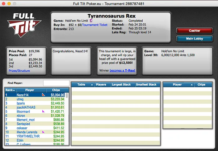
Task: Open the Prizes/Structure link
Action: [x=19, y=71]
